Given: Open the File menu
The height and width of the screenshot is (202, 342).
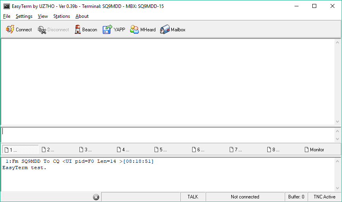Looking at the screenshot, I should 7,16.
